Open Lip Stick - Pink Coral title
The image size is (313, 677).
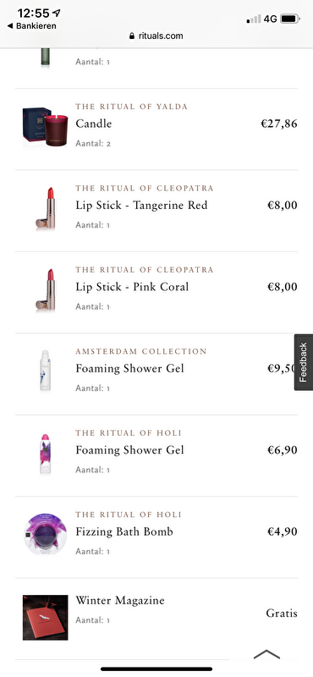[x=132, y=287]
